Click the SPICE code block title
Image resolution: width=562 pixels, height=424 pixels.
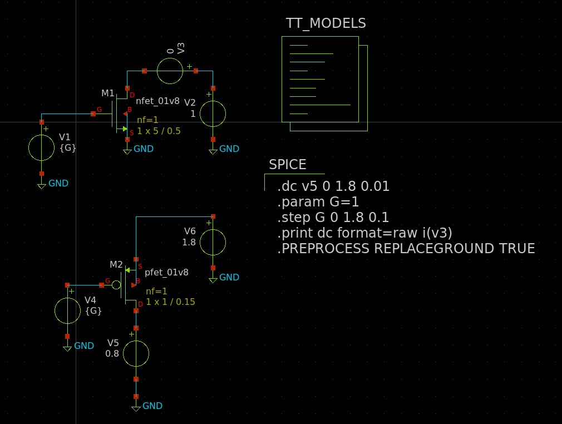[287, 165]
